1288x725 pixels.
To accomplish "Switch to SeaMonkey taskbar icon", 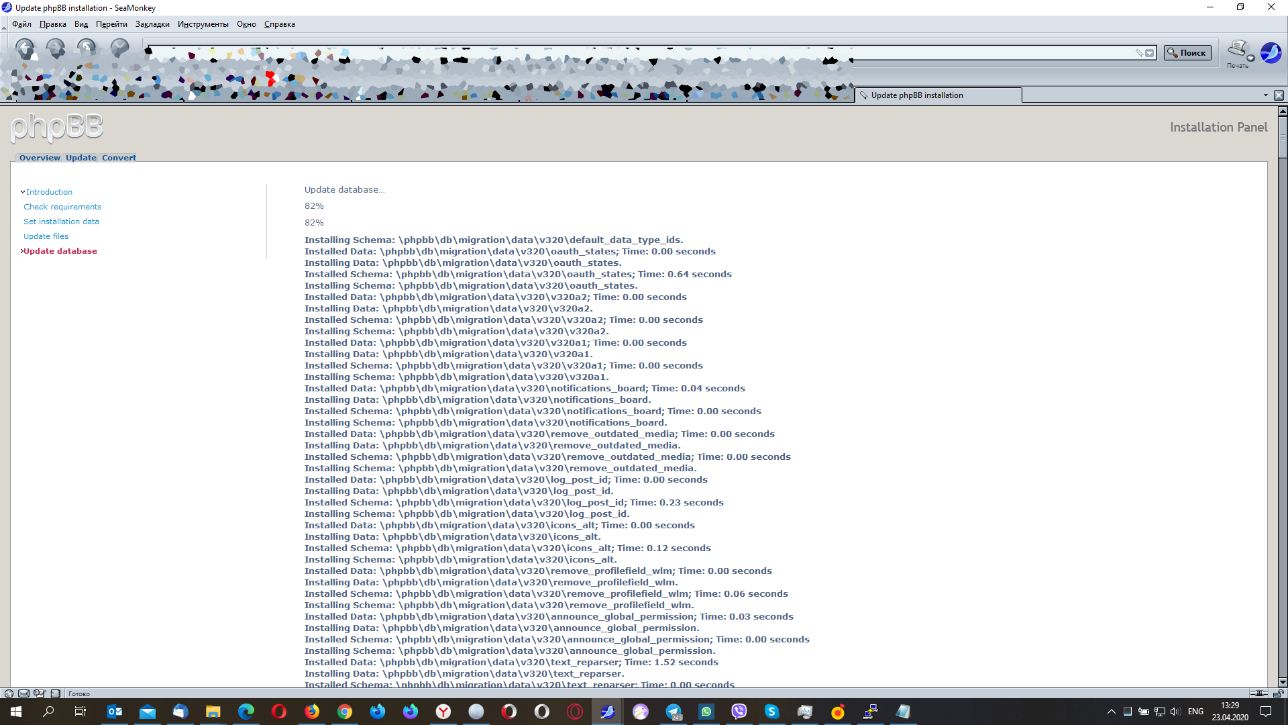I will click(608, 712).
